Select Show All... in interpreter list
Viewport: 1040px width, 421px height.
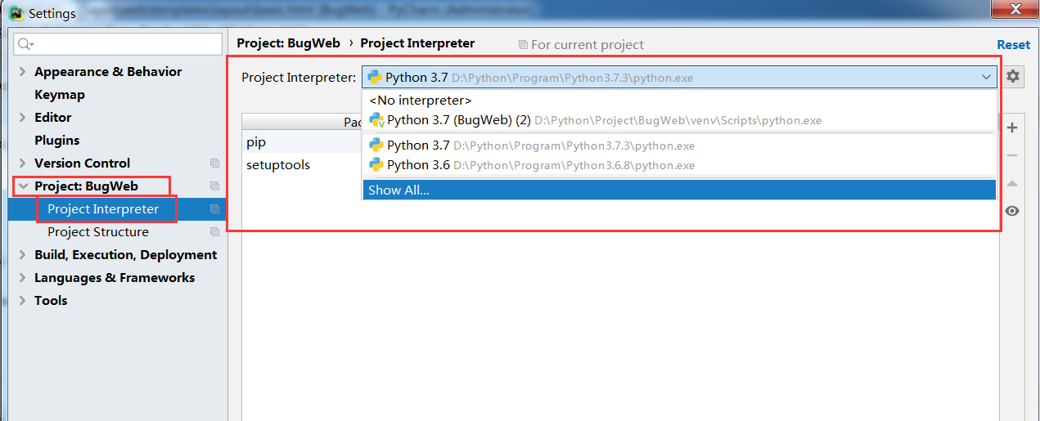(x=678, y=190)
